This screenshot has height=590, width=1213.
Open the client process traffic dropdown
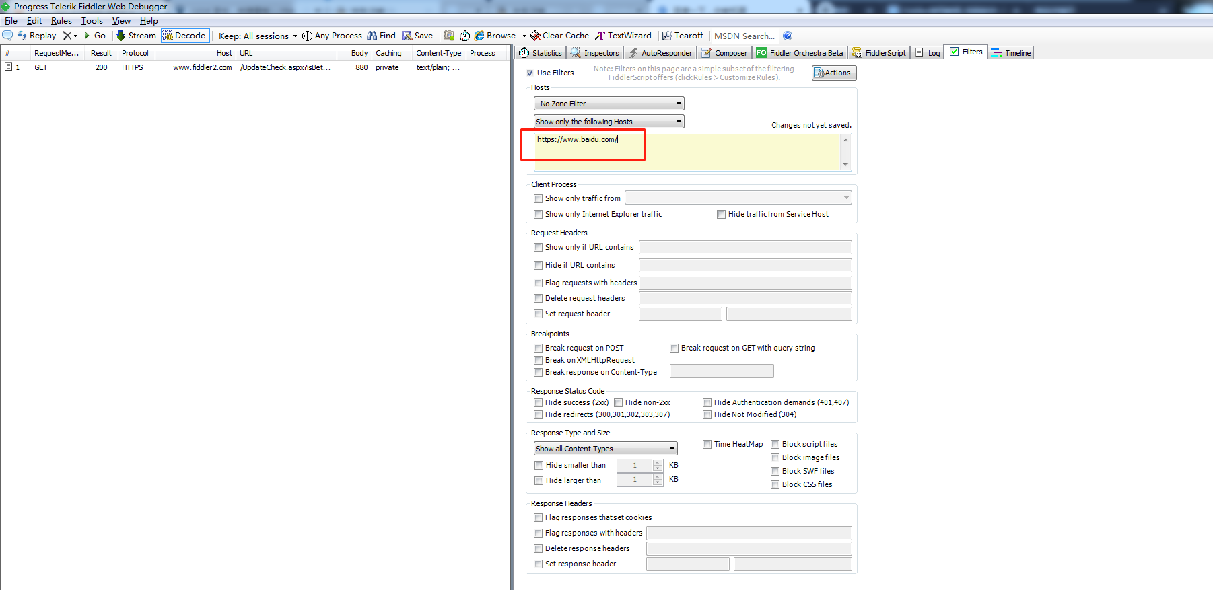[x=738, y=198]
